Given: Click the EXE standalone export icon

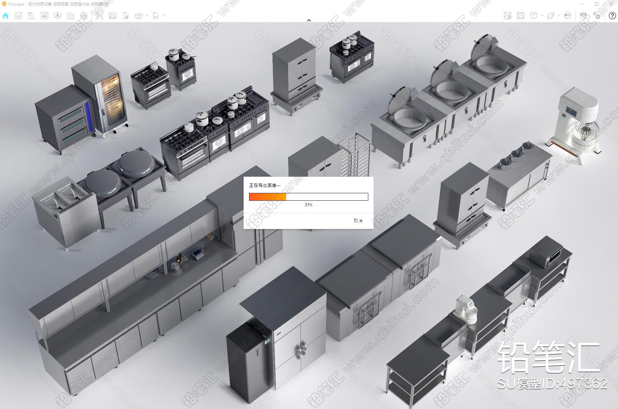Looking at the screenshot, I should pos(156,16).
